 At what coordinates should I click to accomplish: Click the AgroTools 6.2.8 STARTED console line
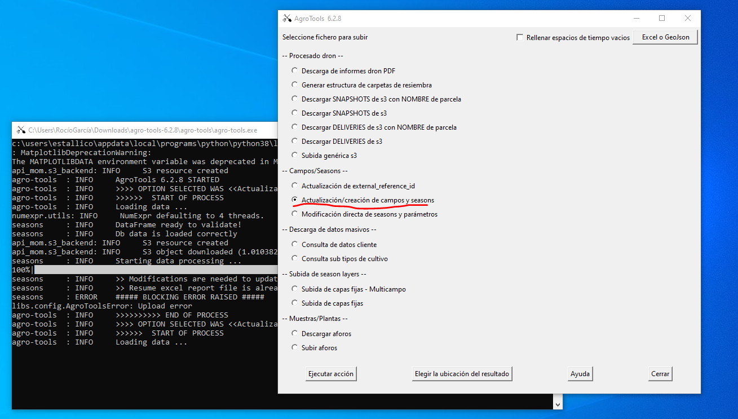(x=116, y=180)
